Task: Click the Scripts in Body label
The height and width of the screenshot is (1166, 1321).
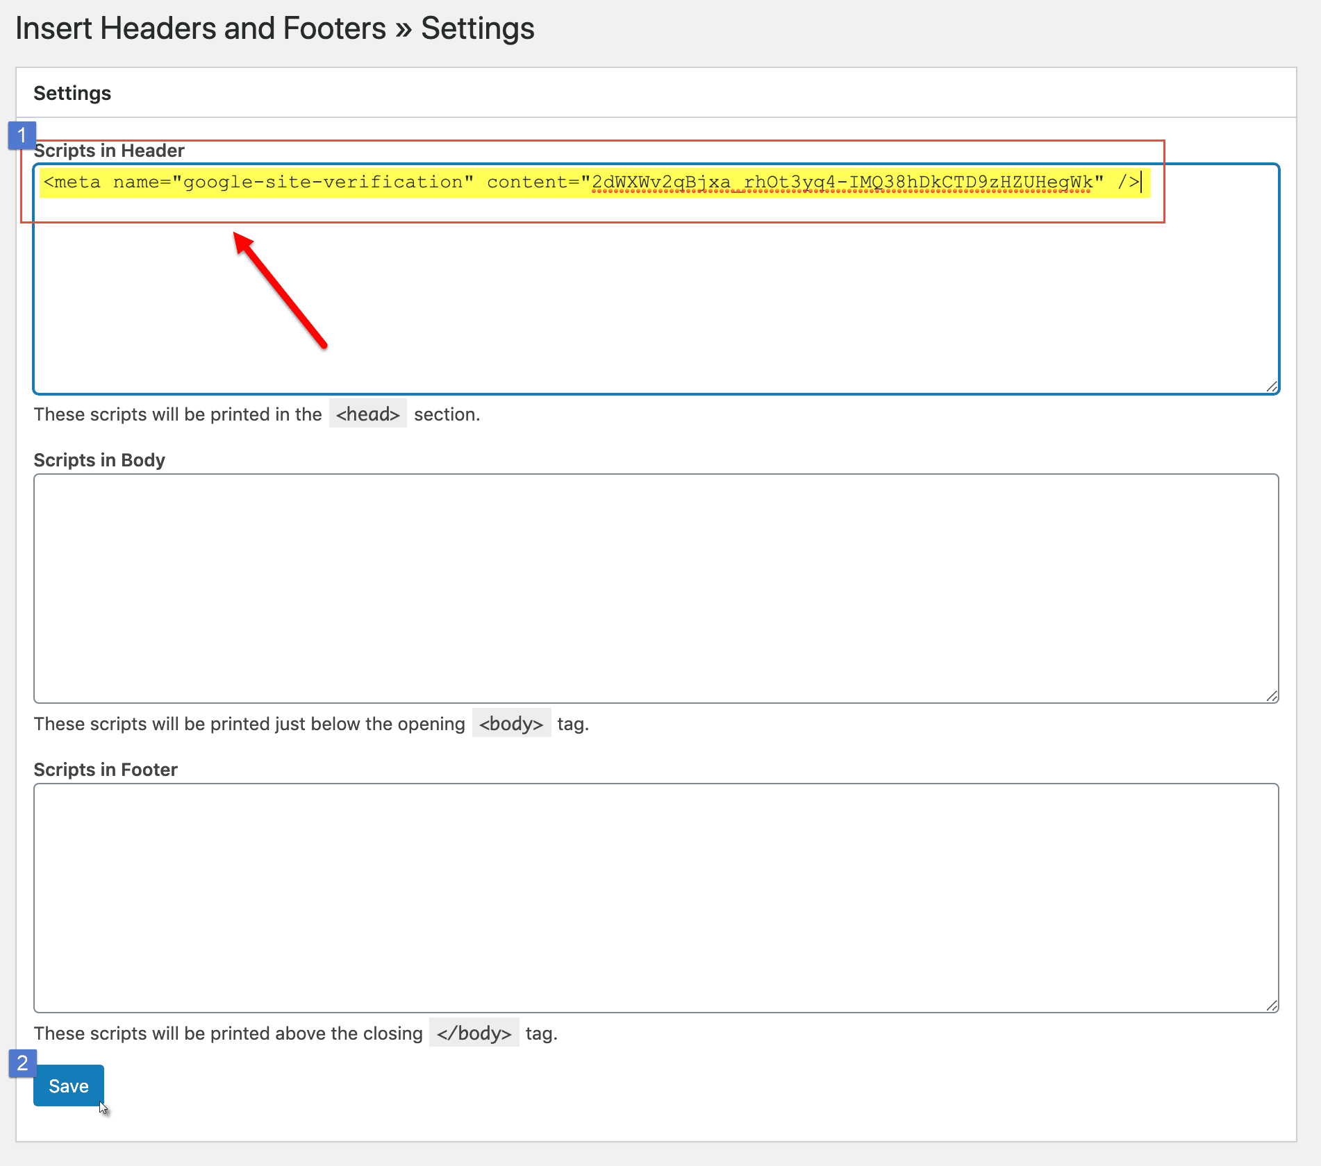Action: pyautogui.click(x=99, y=460)
